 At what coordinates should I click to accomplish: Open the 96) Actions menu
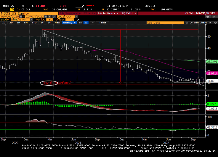(108, 13)
